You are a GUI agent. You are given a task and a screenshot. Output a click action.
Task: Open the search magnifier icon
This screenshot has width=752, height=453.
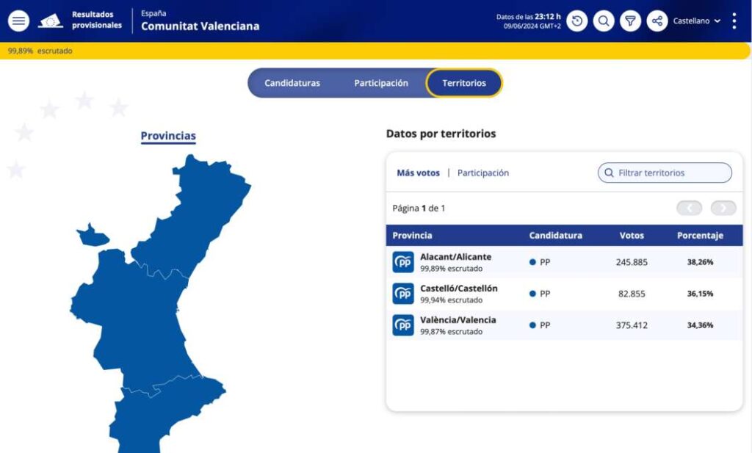tap(604, 21)
